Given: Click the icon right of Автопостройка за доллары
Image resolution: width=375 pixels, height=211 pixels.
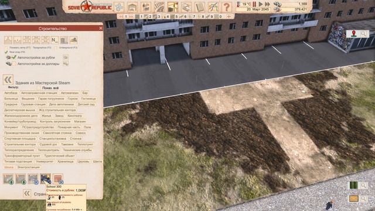Looking at the screenshot, I should [66, 64].
